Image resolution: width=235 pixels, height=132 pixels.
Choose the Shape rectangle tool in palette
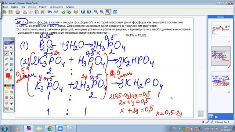pyautogui.click(x=11, y=59)
